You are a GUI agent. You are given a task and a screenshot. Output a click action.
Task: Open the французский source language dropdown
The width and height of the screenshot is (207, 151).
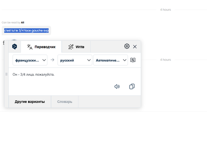pos(30,60)
